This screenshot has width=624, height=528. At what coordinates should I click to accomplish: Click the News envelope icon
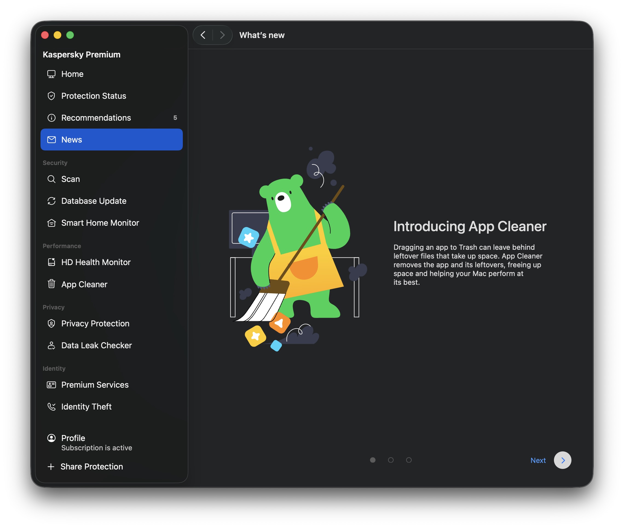pos(51,140)
